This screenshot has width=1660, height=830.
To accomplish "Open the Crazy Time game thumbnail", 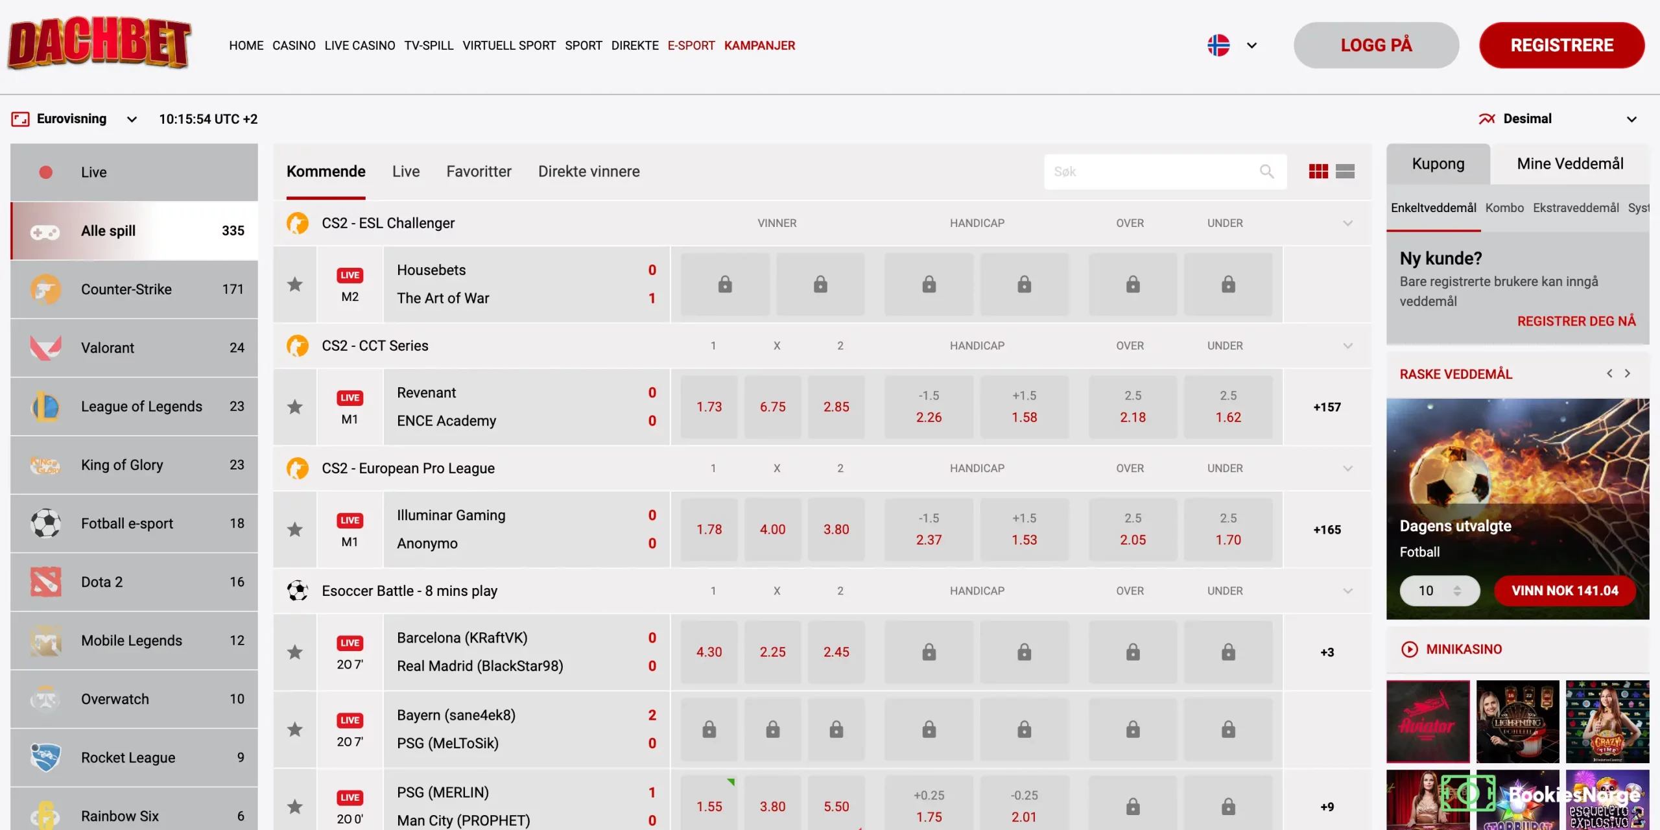I will pos(1607,721).
